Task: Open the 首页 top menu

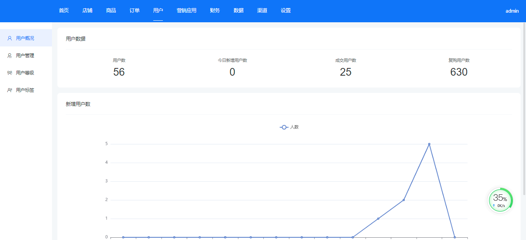Action: (64, 11)
